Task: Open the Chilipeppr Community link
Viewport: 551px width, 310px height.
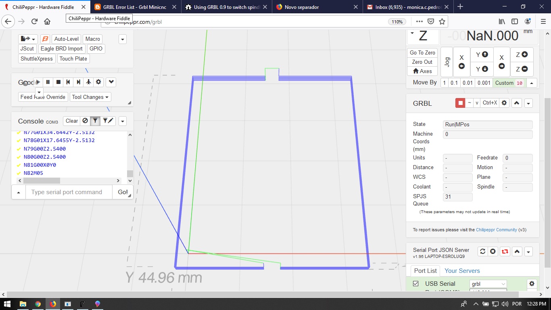Action: coord(496,230)
